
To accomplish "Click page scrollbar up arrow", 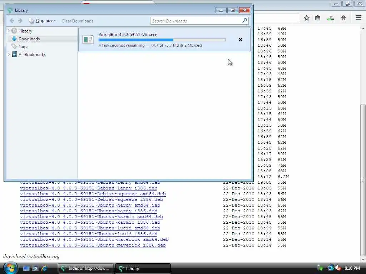I will (x=363, y=29).
